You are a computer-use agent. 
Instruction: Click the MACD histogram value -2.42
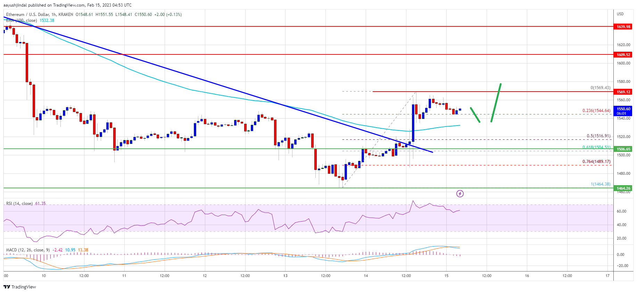[58, 250]
